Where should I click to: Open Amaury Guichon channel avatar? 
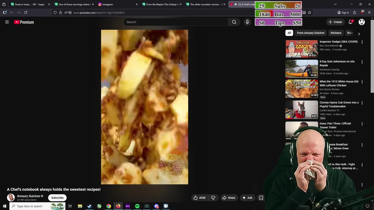click(x=11, y=198)
